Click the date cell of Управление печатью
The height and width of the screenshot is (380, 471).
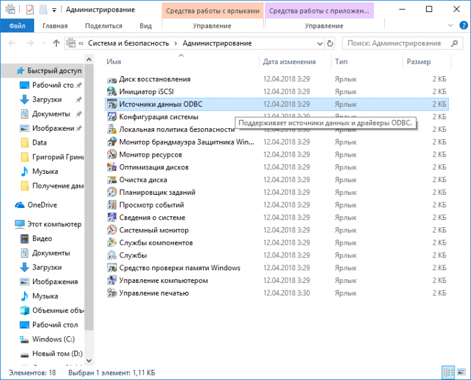(287, 293)
